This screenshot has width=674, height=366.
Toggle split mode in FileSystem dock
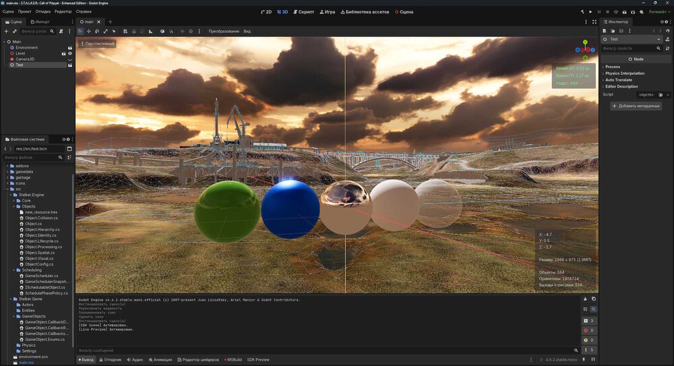[69, 149]
